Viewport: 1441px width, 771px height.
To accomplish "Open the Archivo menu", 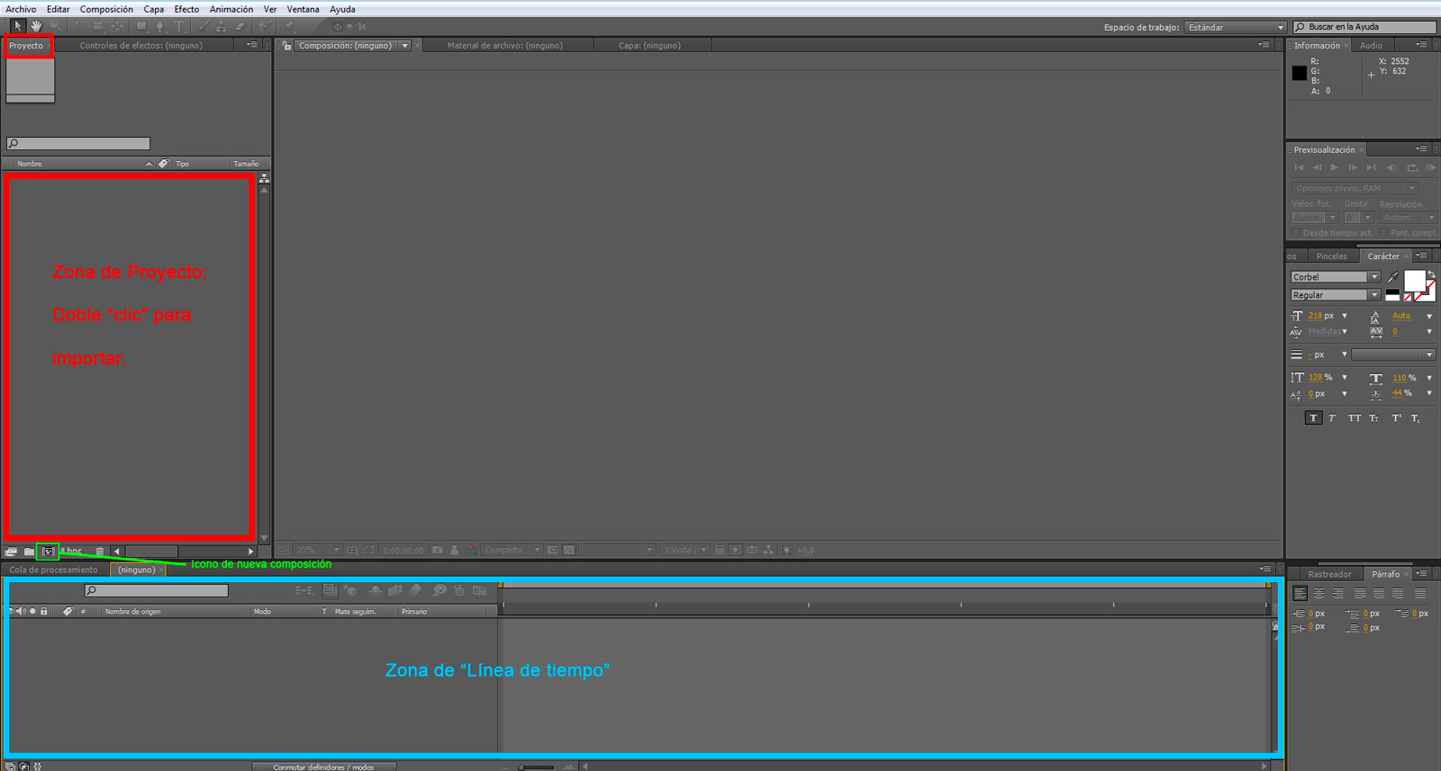I will (21, 9).
